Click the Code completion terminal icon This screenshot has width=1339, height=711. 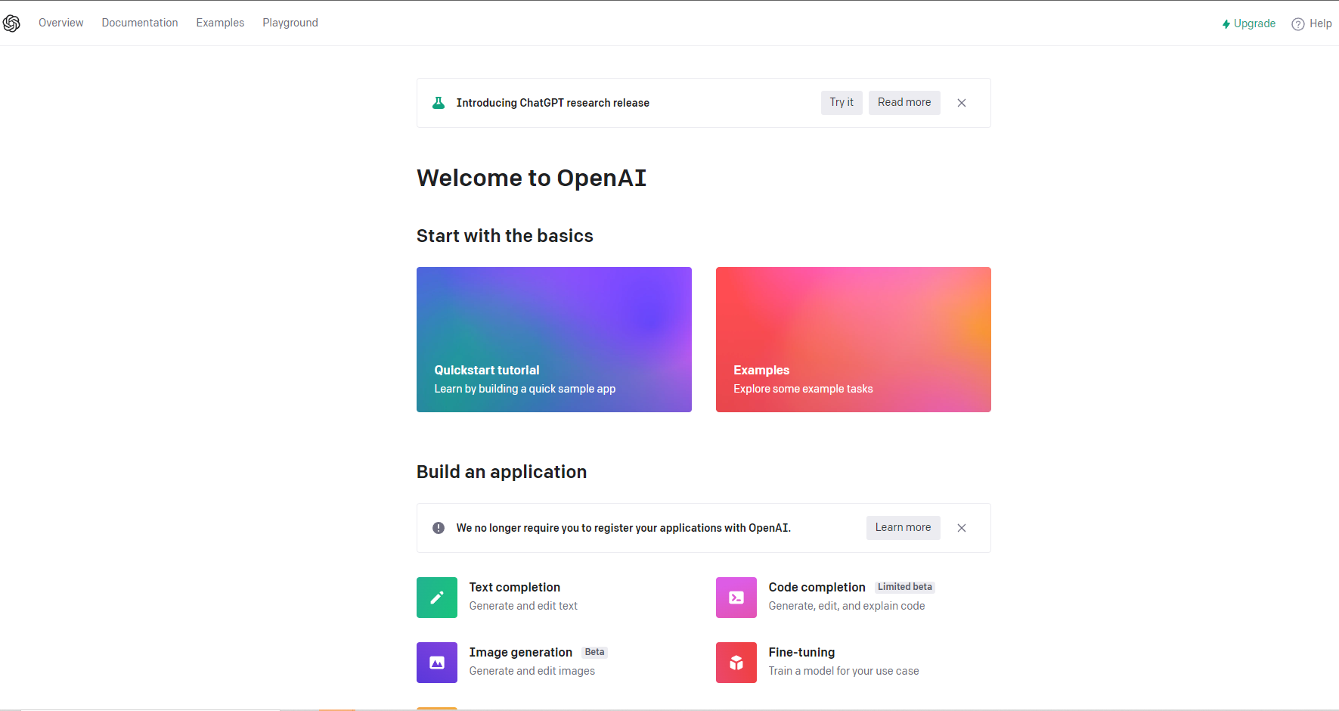tap(736, 598)
